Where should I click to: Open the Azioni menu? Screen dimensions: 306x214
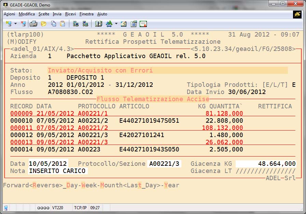point(9,14)
